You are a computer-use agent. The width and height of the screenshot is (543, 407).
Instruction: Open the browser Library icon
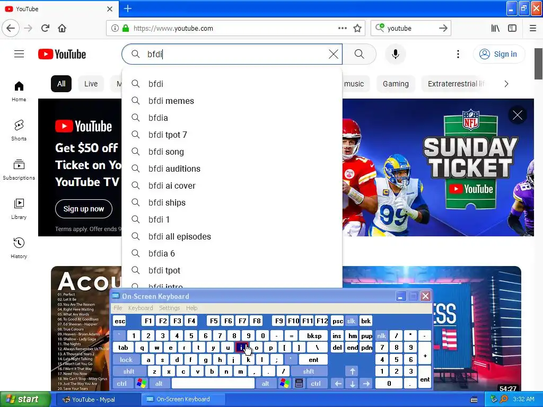(495, 28)
